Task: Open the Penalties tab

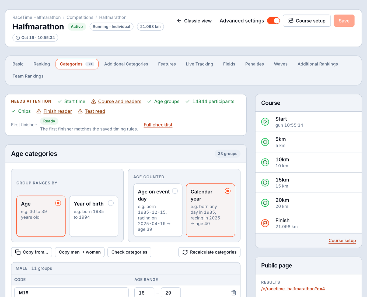Action: pos(254,64)
